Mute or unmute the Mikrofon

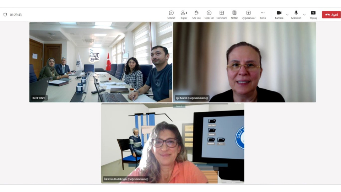point(296,15)
